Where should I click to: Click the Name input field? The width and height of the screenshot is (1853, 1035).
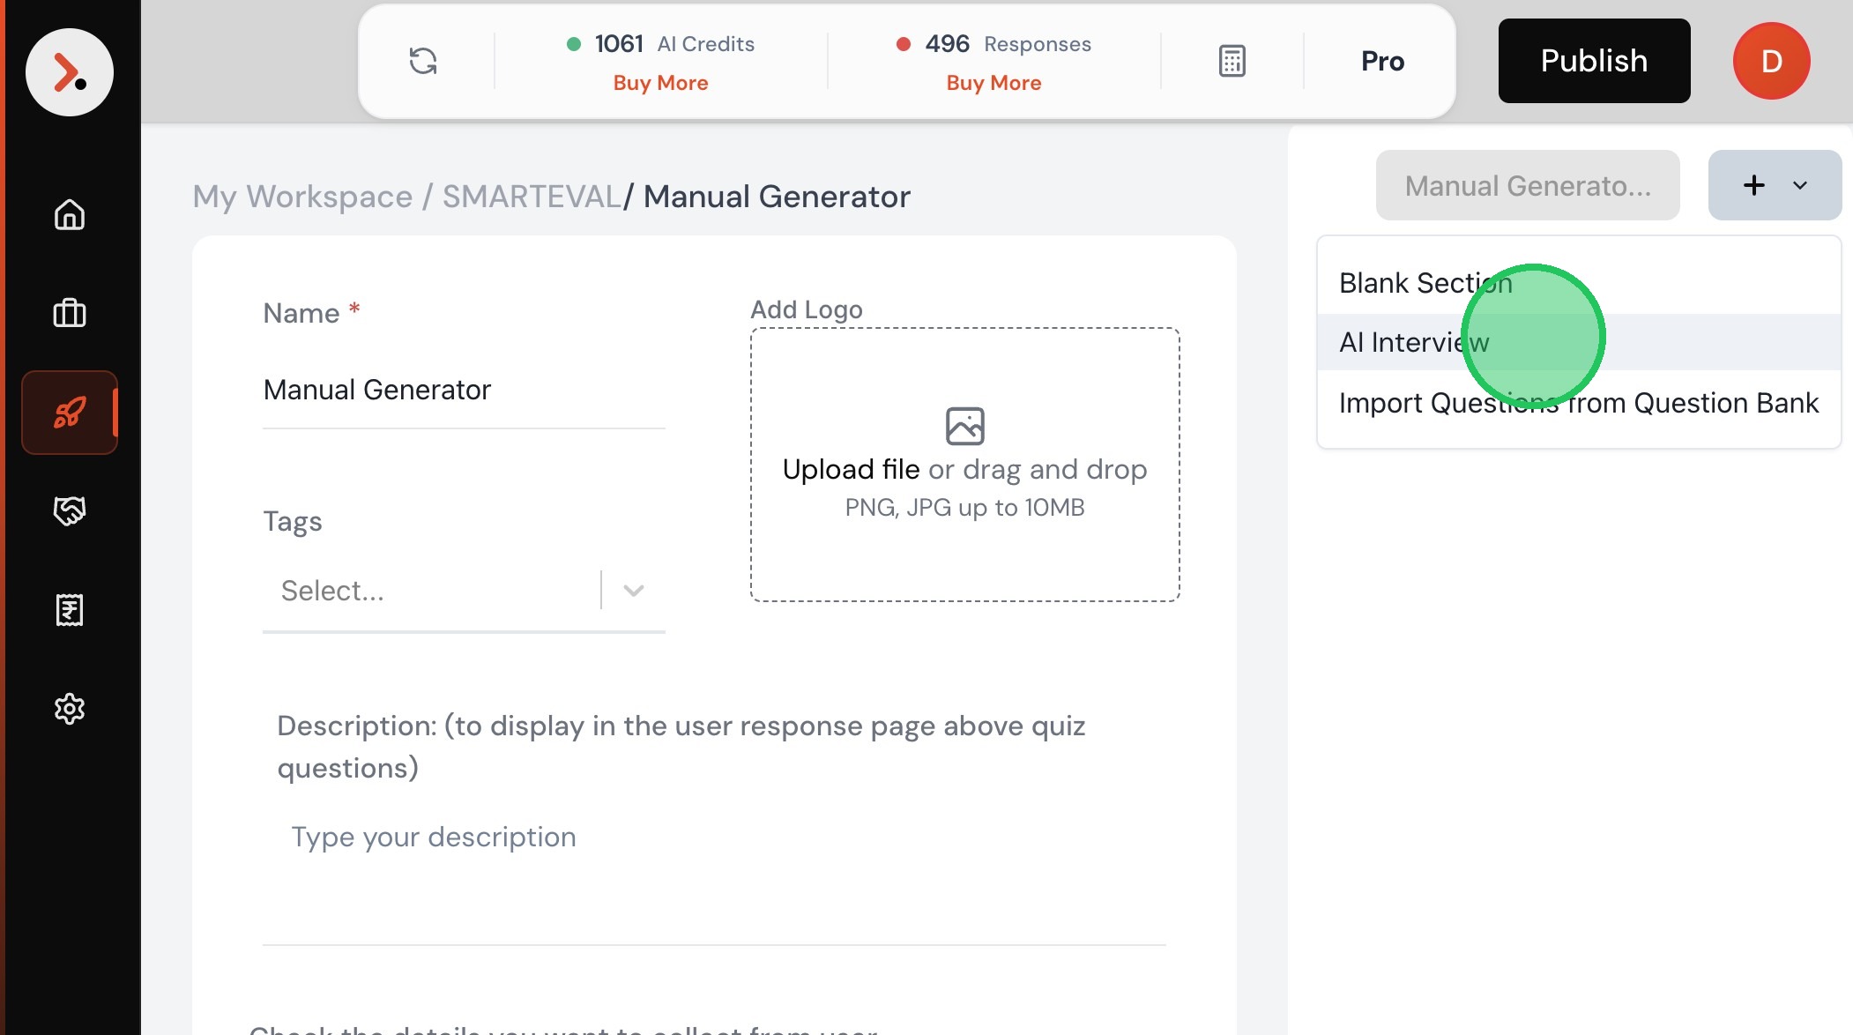463,390
